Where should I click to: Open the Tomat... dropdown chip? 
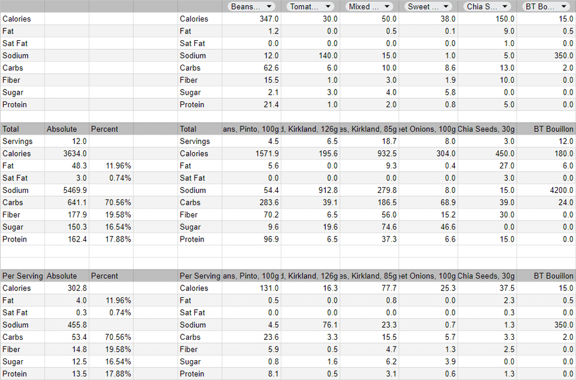(310, 7)
